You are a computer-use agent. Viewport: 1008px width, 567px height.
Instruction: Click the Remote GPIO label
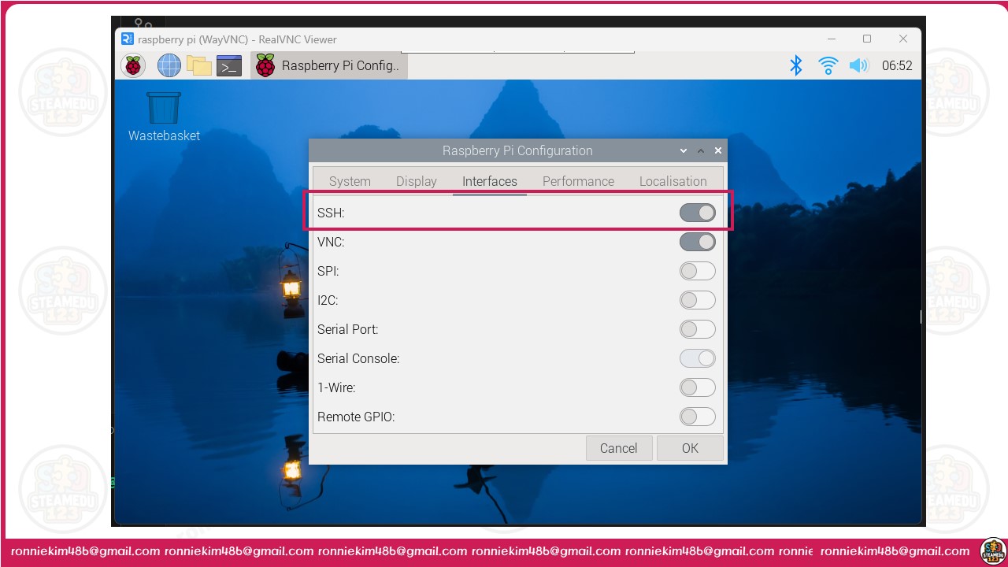[356, 417]
